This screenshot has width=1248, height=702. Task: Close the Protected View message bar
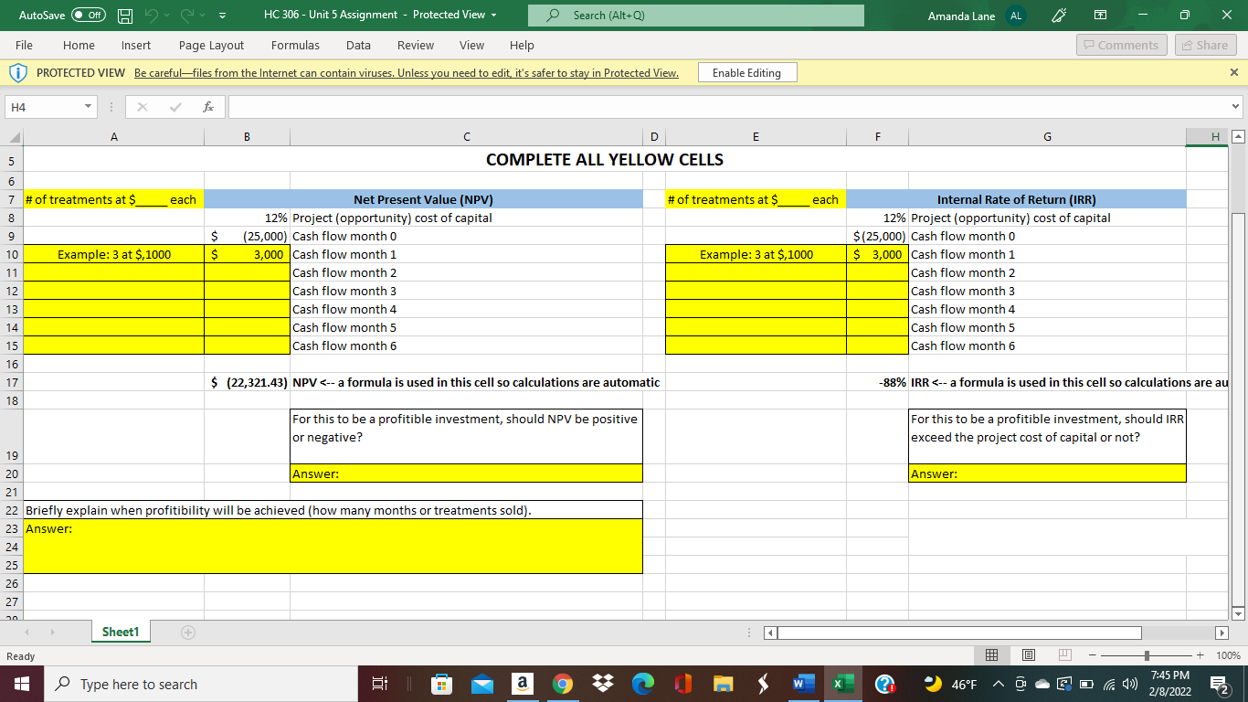click(1234, 72)
